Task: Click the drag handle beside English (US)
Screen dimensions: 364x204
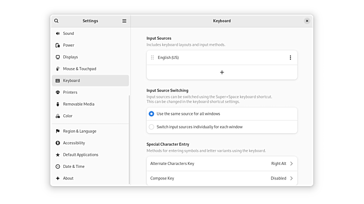Action: coord(152,57)
